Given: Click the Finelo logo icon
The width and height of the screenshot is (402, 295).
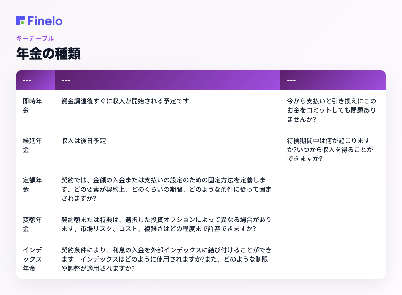Looking at the screenshot, I should point(20,21).
